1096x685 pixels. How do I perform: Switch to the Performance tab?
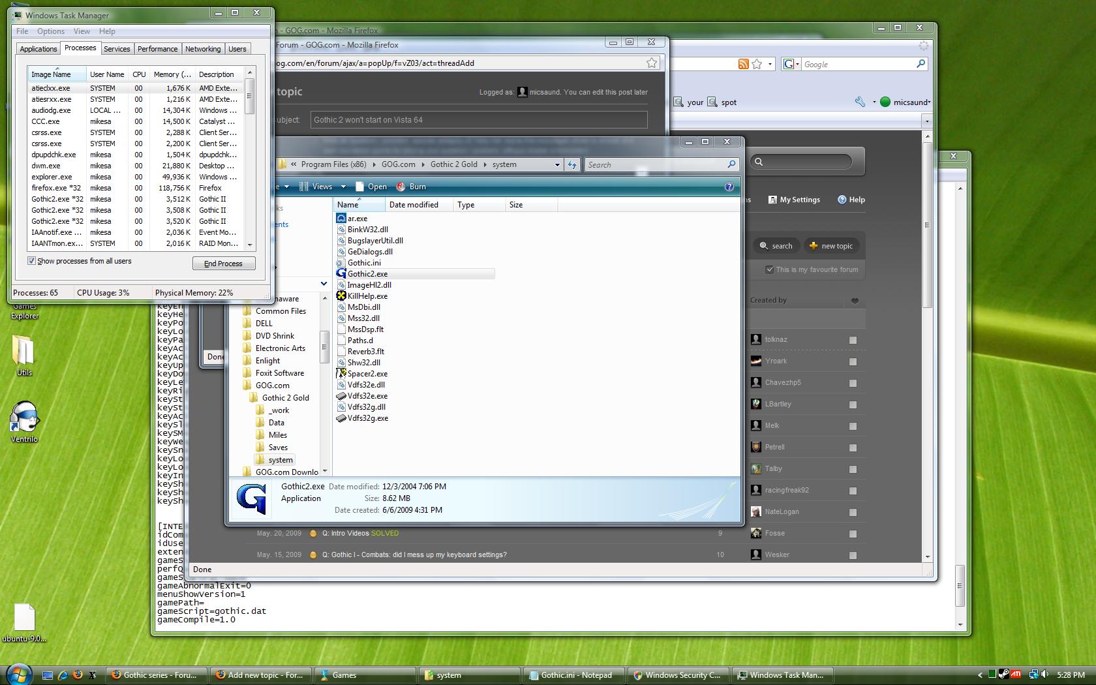157,49
